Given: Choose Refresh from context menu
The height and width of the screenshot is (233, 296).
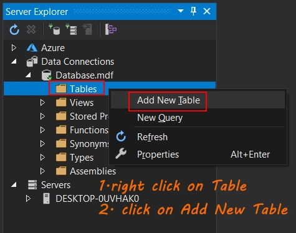Looking at the screenshot, I should tap(198, 137).
